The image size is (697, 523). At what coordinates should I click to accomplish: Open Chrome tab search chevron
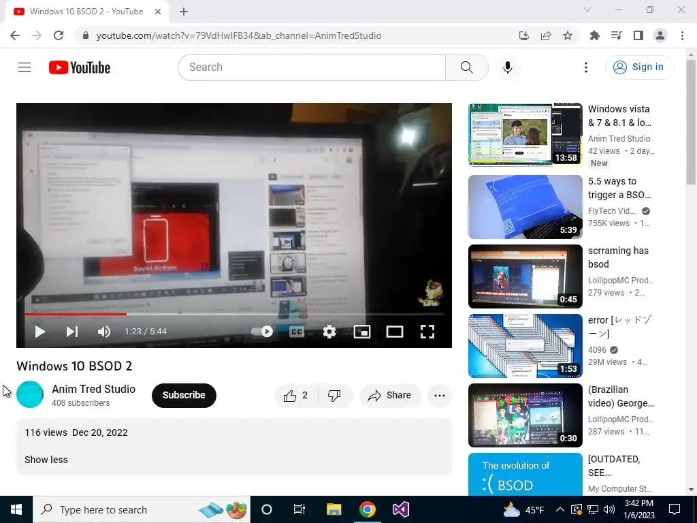point(587,10)
